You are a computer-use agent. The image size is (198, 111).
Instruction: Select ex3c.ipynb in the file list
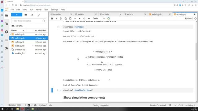(28, 42)
